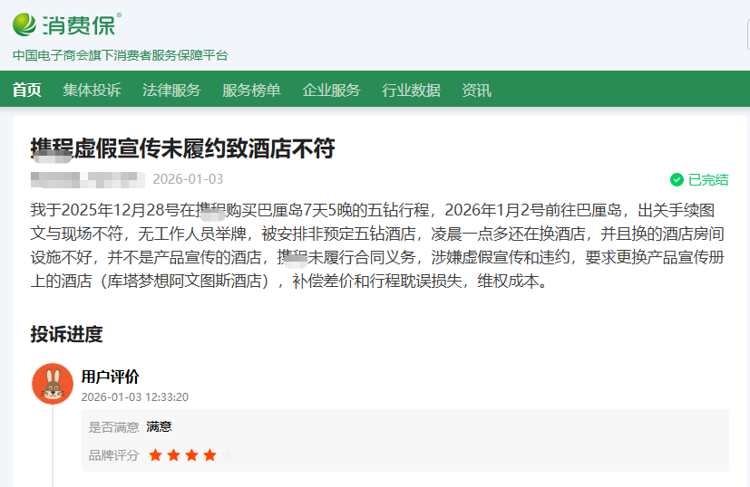
Task: Select the second star in 品牌评分
Action: (x=173, y=455)
